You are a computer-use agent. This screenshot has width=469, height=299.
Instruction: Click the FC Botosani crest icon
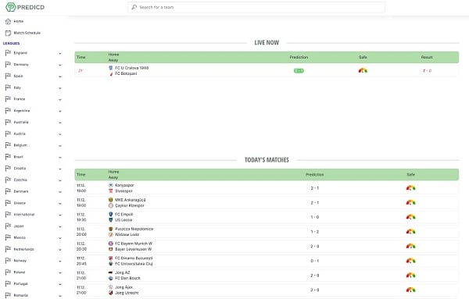coord(111,74)
